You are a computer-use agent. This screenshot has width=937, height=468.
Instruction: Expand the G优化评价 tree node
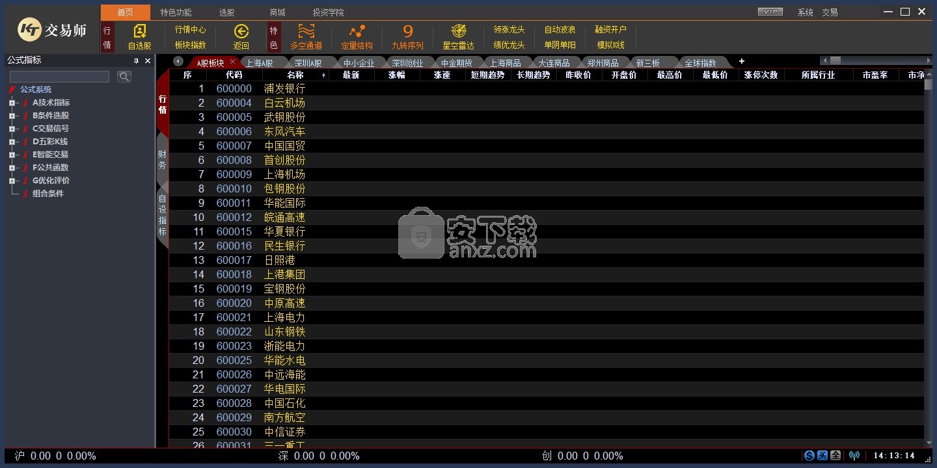pyautogui.click(x=12, y=181)
